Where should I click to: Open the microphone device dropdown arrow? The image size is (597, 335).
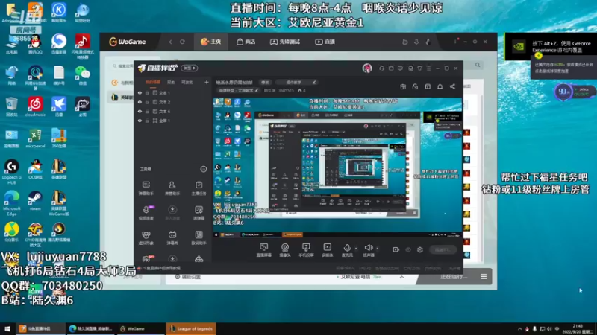click(x=356, y=249)
